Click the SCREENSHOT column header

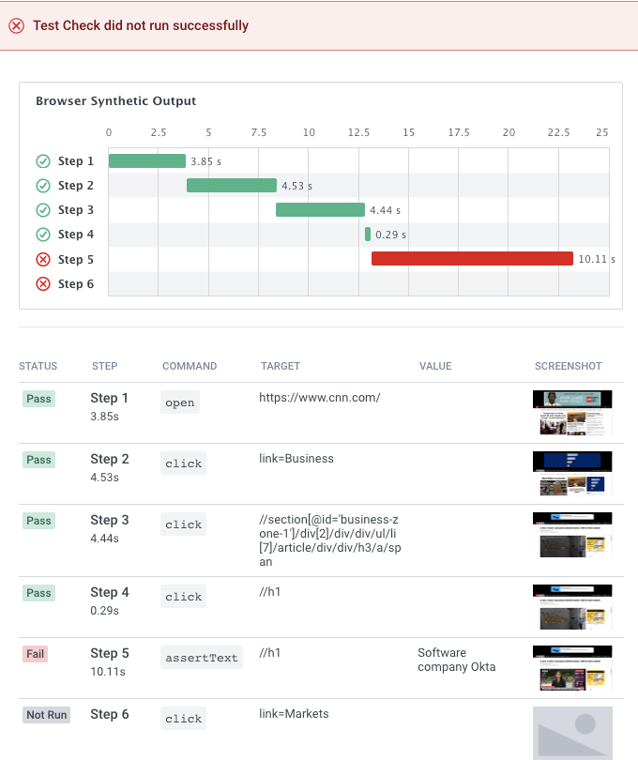pyautogui.click(x=569, y=366)
